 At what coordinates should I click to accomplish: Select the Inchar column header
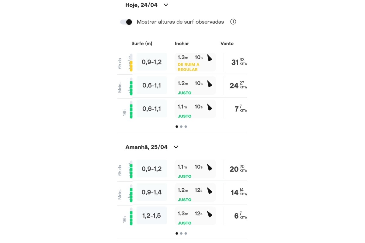pyautogui.click(x=182, y=44)
